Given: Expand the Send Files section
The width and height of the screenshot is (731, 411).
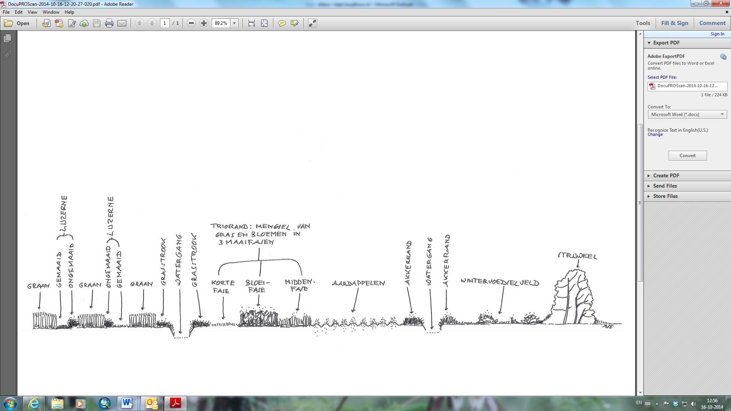Looking at the screenshot, I should (x=665, y=186).
